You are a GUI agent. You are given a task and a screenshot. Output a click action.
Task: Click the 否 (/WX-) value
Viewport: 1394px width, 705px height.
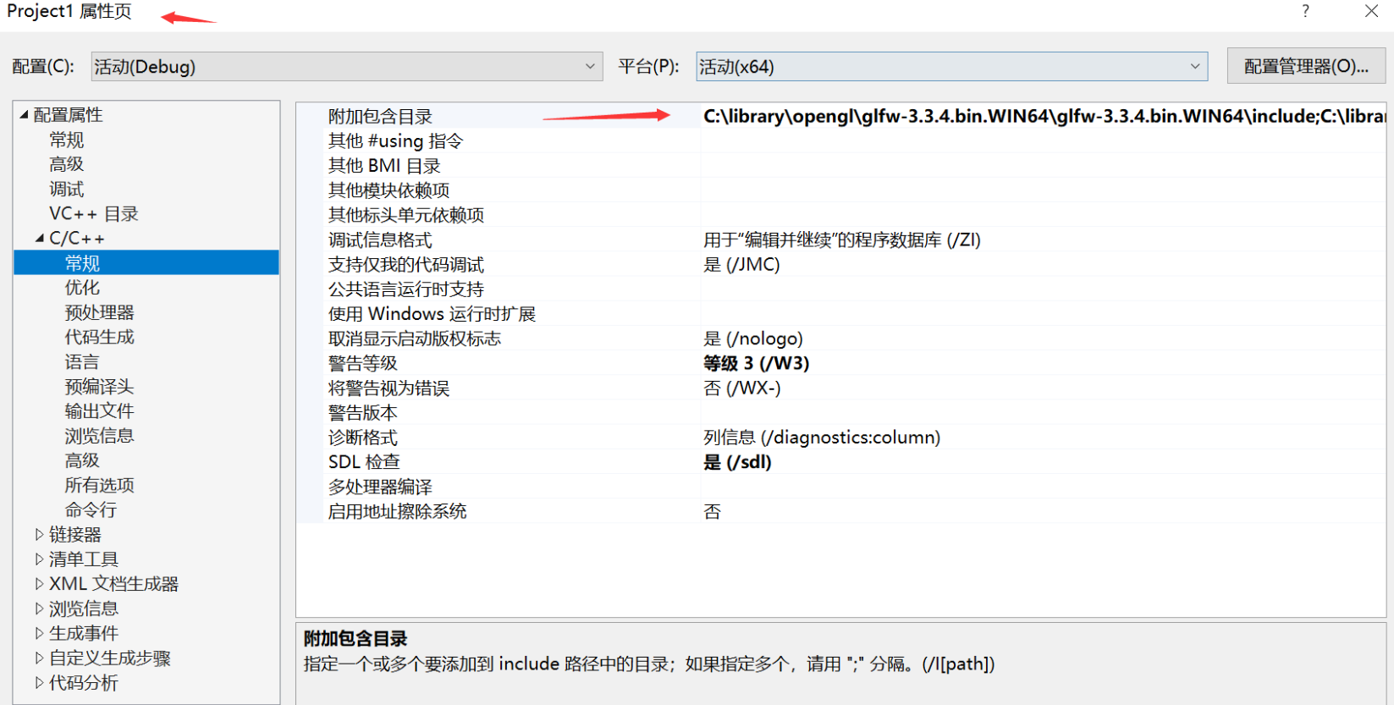742,388
